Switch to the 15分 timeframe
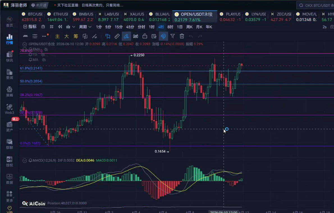 119,27
